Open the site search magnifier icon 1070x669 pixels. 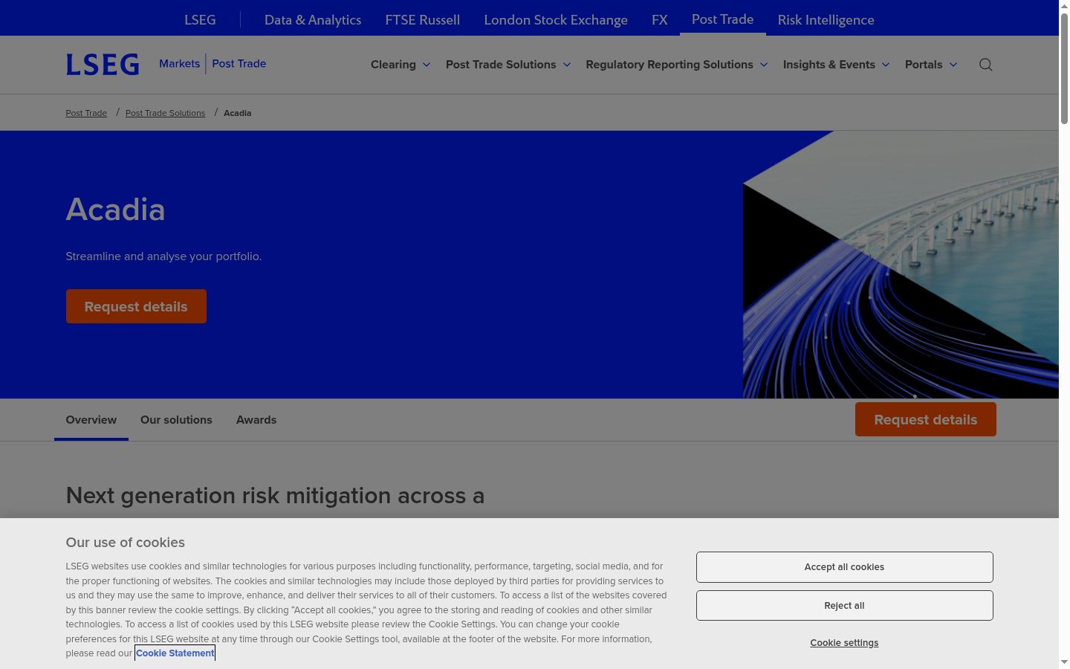coord(986,65)
